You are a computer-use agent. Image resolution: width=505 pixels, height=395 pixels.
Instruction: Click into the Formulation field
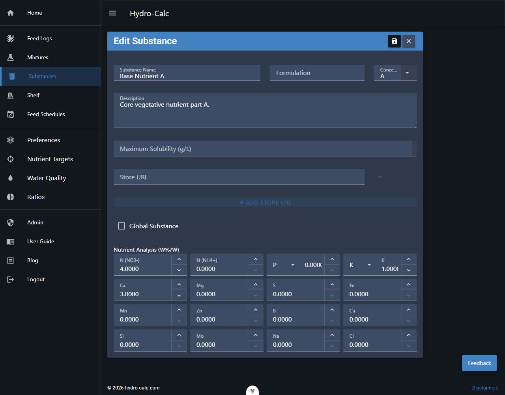tap(317, 73)
